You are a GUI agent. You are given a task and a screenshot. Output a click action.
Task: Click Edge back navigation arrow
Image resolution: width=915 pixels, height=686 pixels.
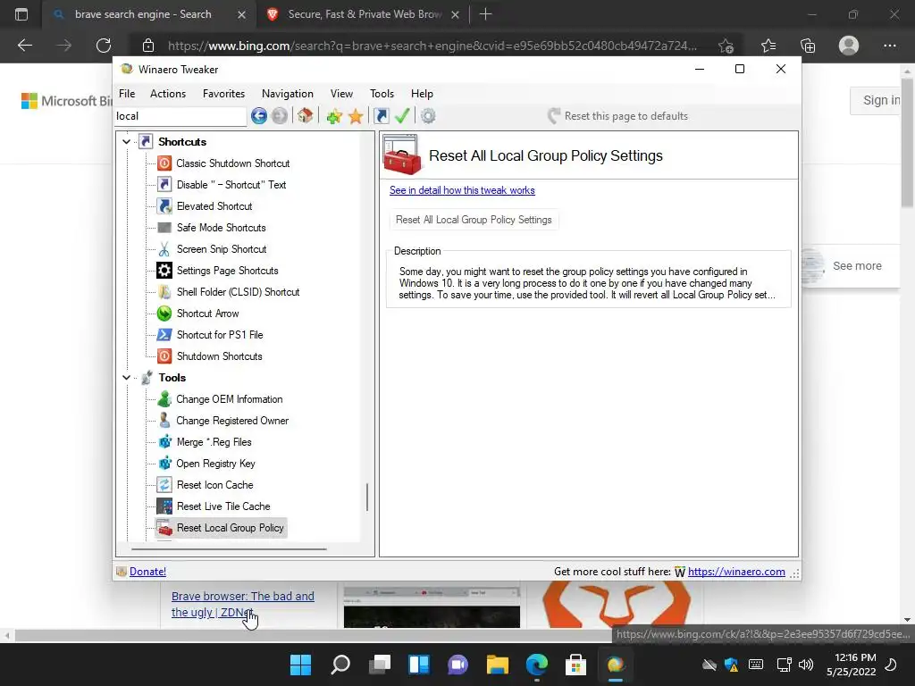coord(24,46)
